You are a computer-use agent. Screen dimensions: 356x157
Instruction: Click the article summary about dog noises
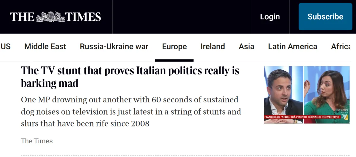(x=131, y=112)
